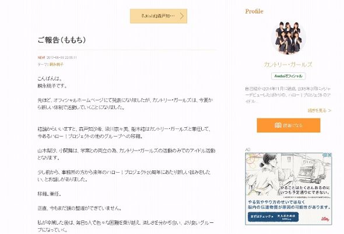
Task: Expand the profile via 詳細を見る link
Action: (319, 110)
